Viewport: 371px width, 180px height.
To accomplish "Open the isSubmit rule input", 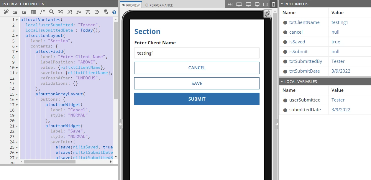I will [298, 52].
